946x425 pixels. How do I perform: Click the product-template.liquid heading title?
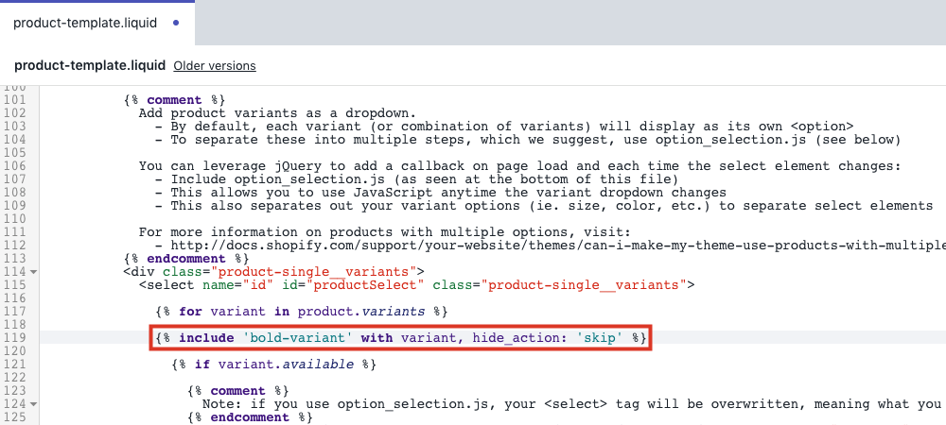pos(90,65)
